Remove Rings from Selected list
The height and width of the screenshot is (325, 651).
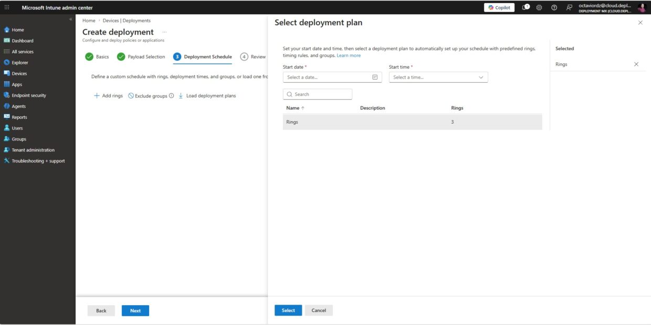coord(636,64)
